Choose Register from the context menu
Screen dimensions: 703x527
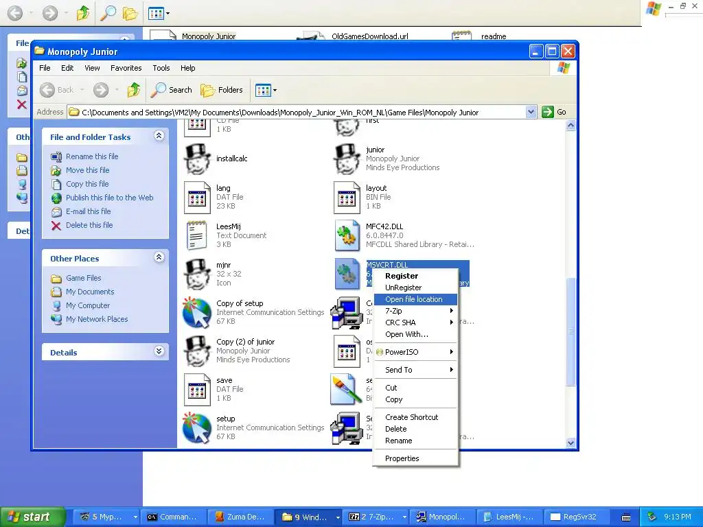click(415, 276)
